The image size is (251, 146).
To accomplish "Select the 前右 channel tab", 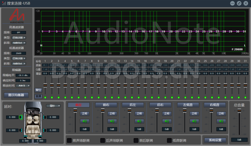I will click(106, 105).
